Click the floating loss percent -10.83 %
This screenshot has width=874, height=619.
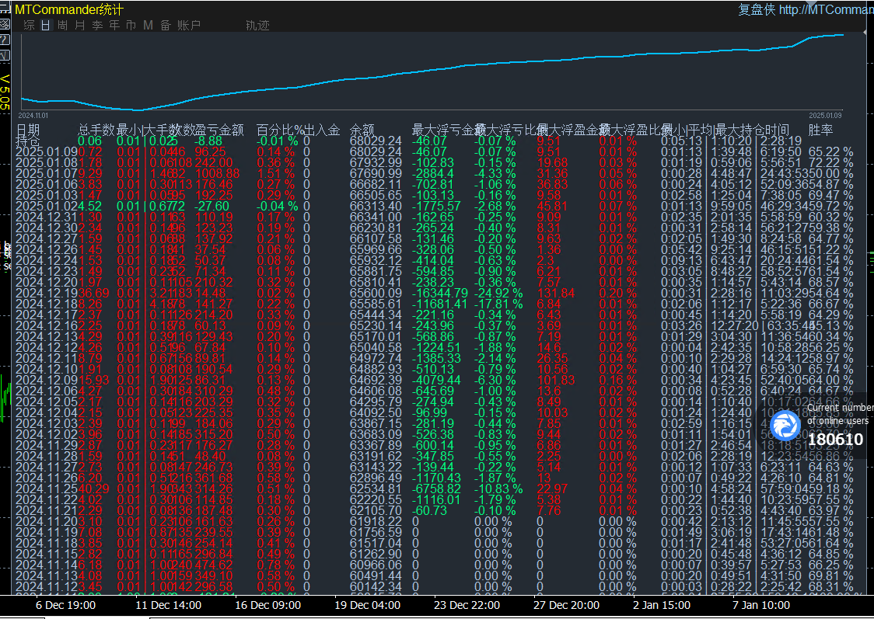pyautogui.click(x=498, y=489)
